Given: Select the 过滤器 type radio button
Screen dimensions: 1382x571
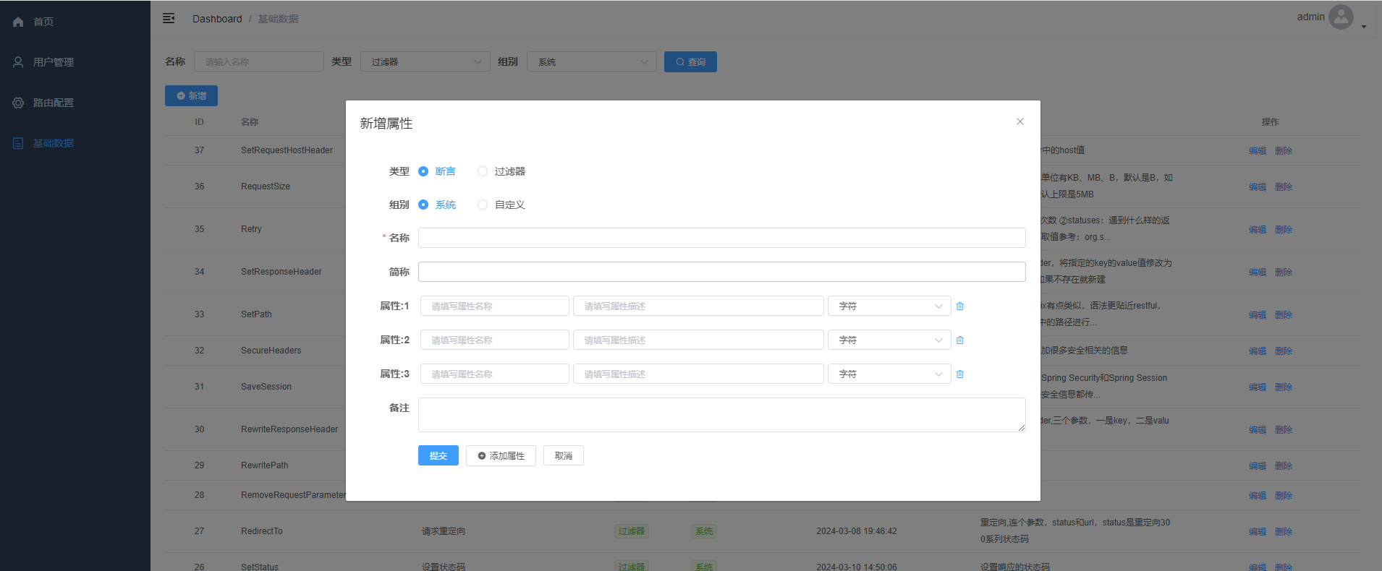Looking at the screenshot, I should (483, 171).
